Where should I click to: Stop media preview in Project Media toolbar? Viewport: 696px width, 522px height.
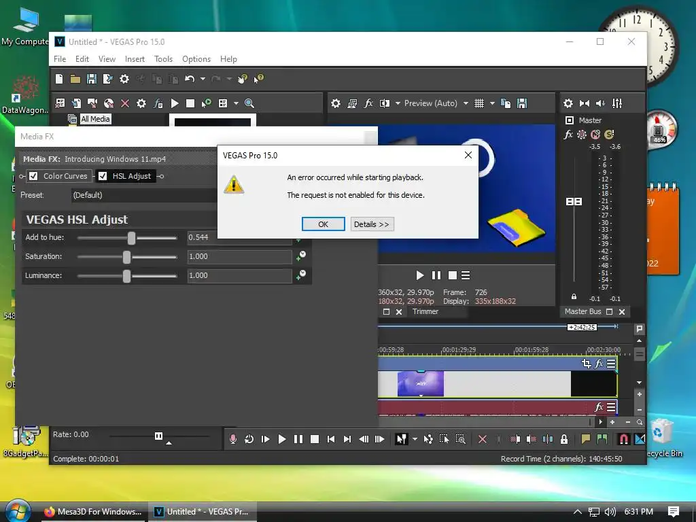pyautogui.click(x=190, y=103)
